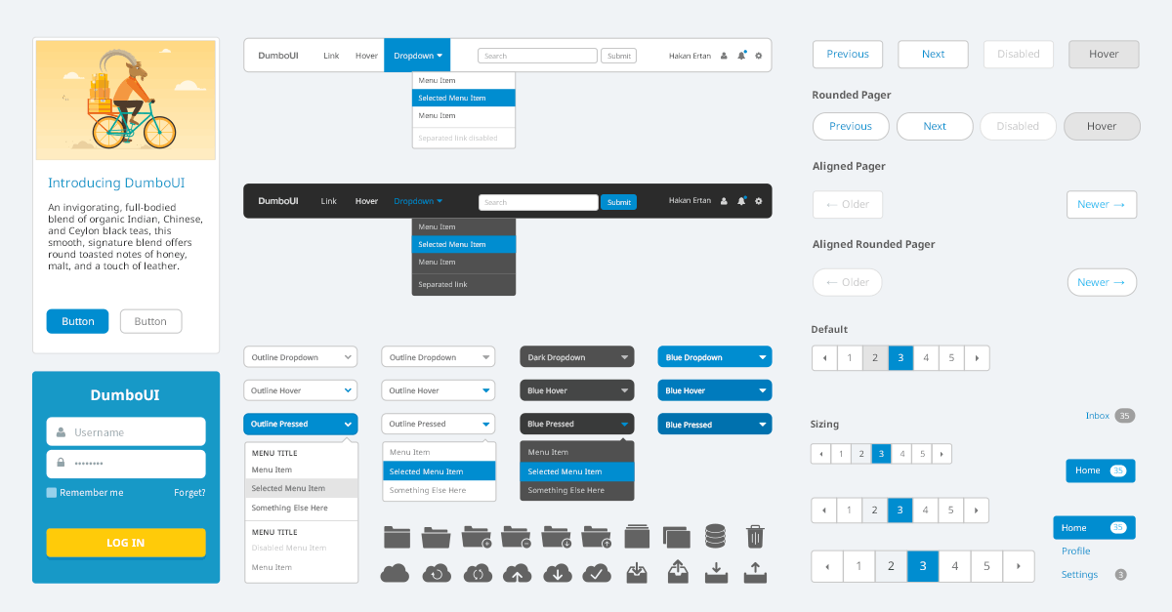Click the folder with upload arrow badge
The height and width of the screenshot is (612, 1172).
tap(596, 536)
